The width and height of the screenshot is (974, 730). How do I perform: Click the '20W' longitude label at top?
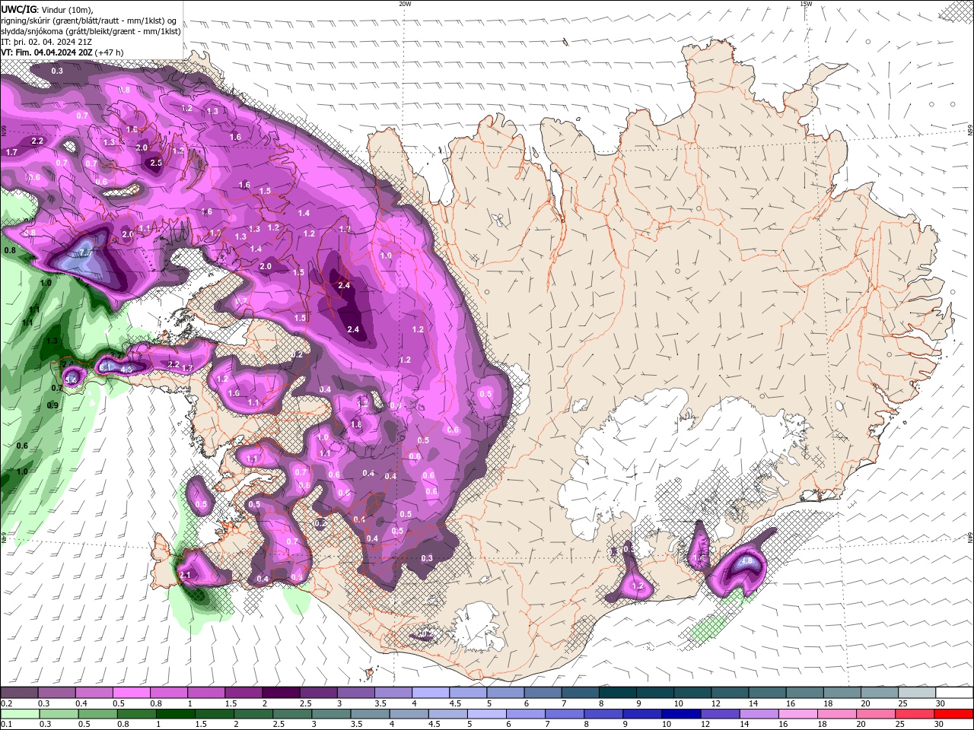pos(405,4)
